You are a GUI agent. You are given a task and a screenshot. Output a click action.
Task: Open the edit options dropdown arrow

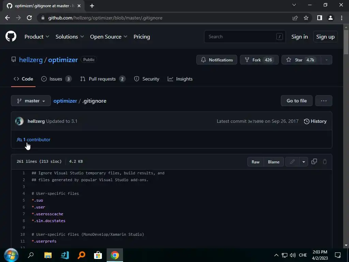point(304,162)
